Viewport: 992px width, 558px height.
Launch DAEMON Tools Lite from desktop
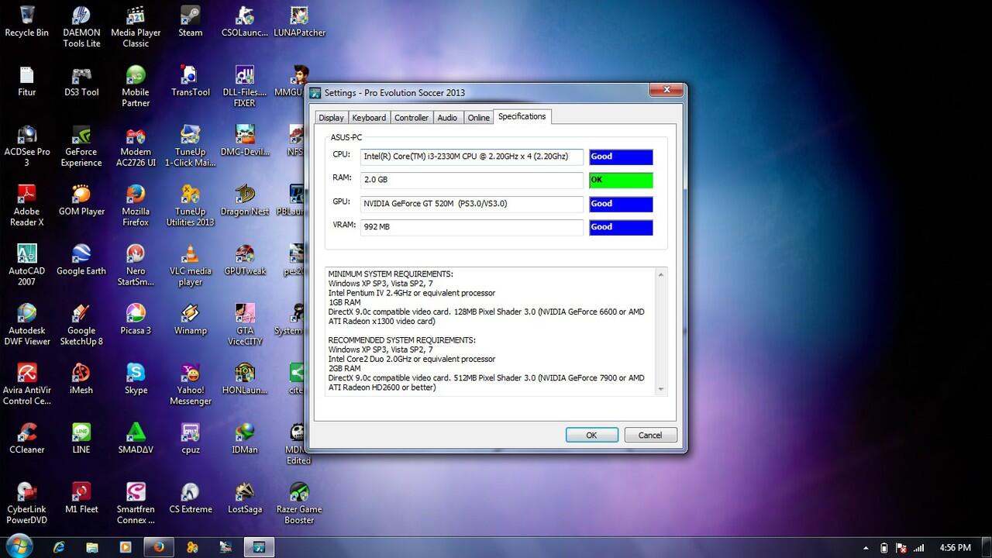[81, 27]
